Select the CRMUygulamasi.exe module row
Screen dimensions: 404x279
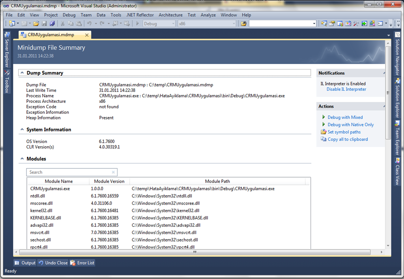168,189
